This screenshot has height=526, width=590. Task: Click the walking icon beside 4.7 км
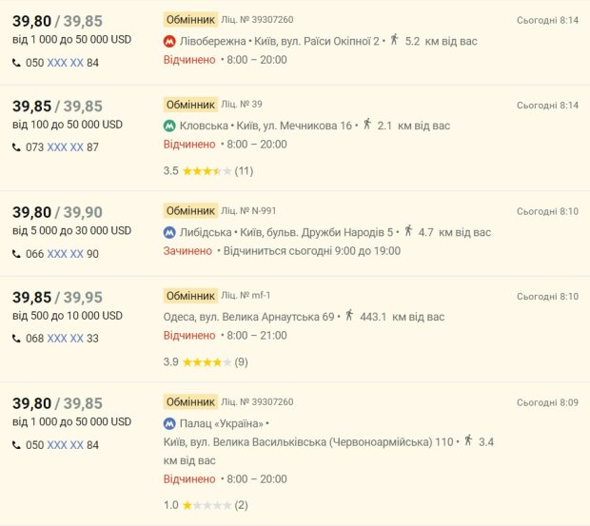[x=407, y=231]
